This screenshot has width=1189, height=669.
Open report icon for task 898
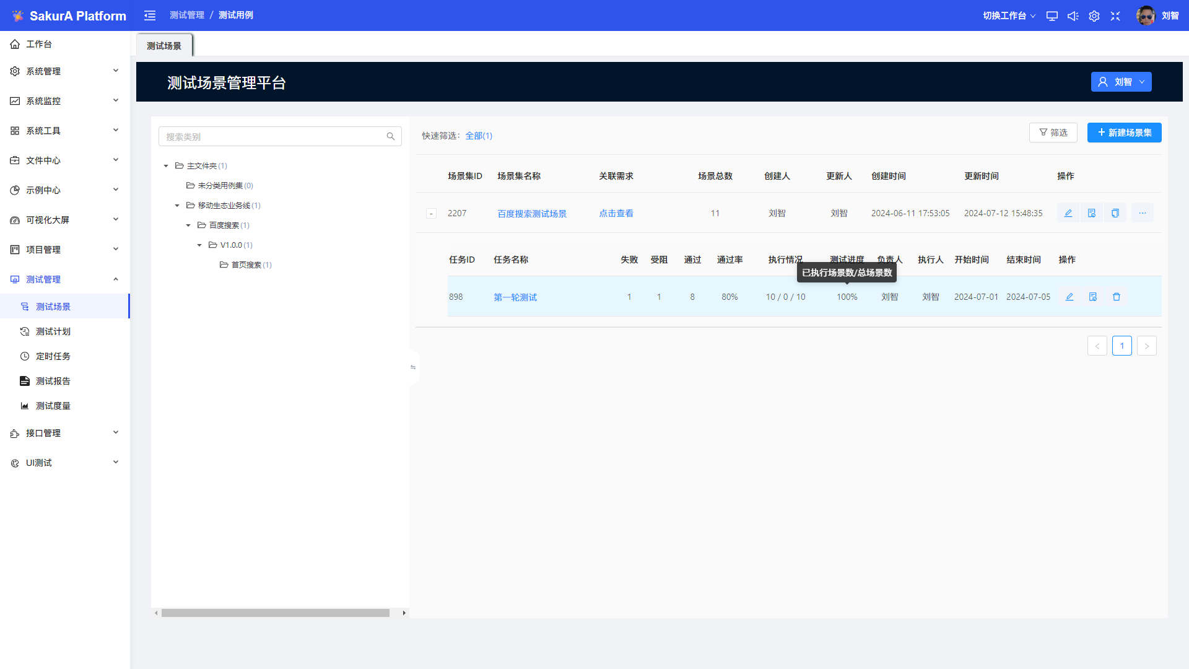[x=1093, y=297]
